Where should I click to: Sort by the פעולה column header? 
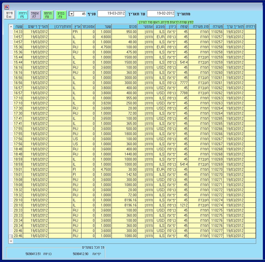tap(216, 27)
